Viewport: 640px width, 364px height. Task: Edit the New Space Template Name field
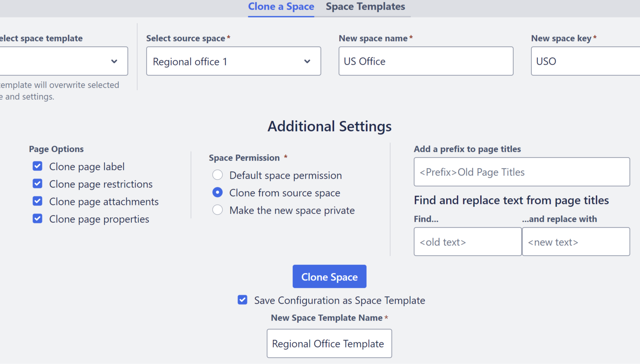pos(329,343)
